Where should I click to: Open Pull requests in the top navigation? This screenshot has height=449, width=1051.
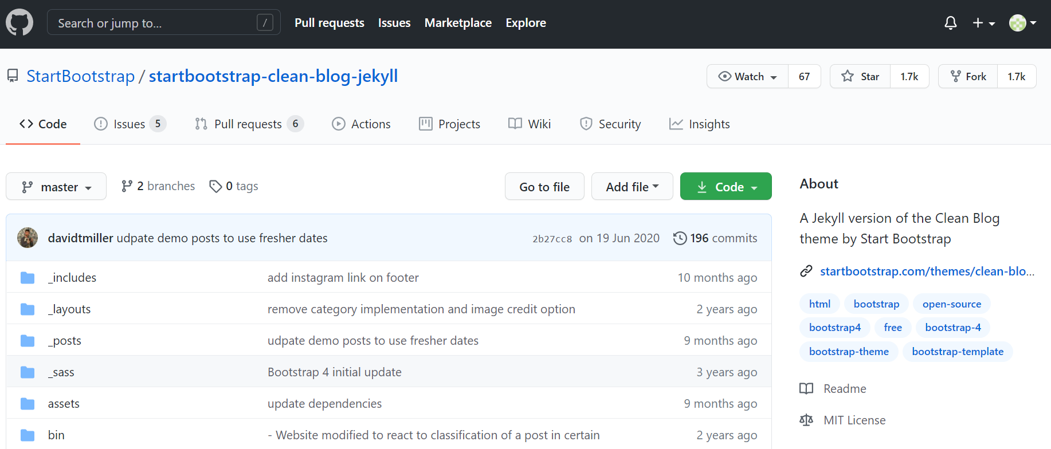click(330, 23)
